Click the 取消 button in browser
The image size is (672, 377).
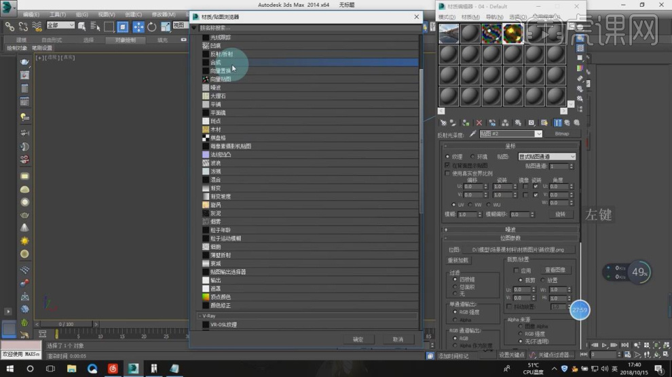(398, 339)
